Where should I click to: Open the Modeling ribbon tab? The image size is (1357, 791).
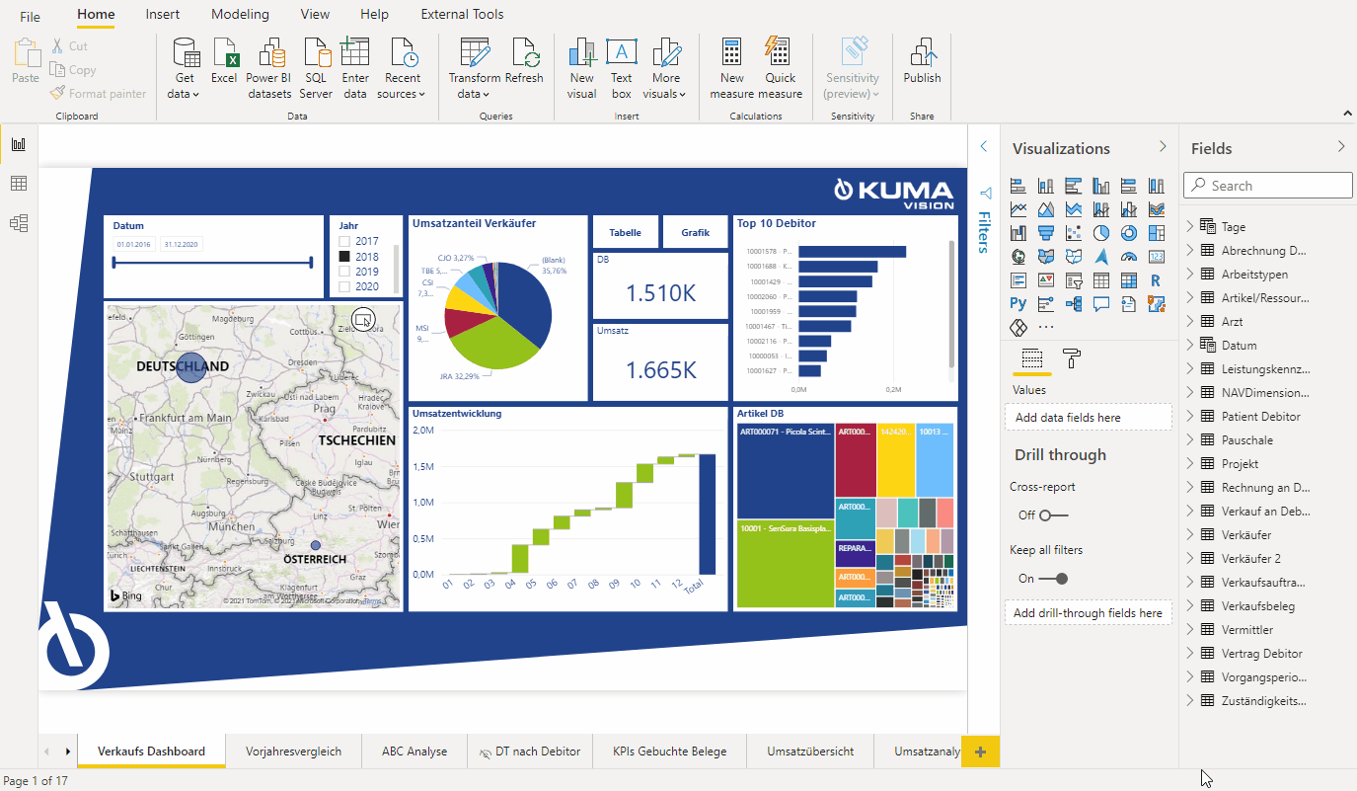pyautogui.click(x=240, y=15)
